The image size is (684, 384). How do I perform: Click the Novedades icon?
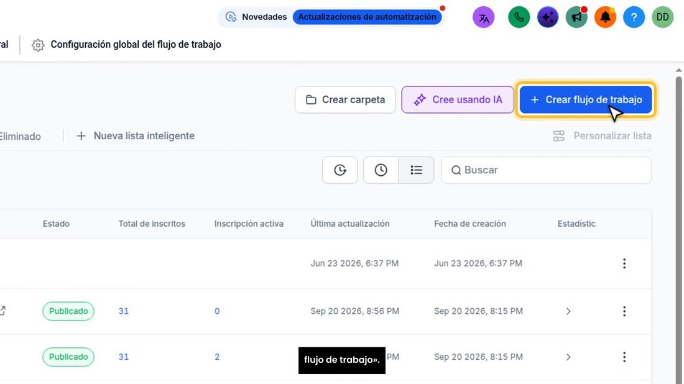pyautogui.click(x=231, y=17)
